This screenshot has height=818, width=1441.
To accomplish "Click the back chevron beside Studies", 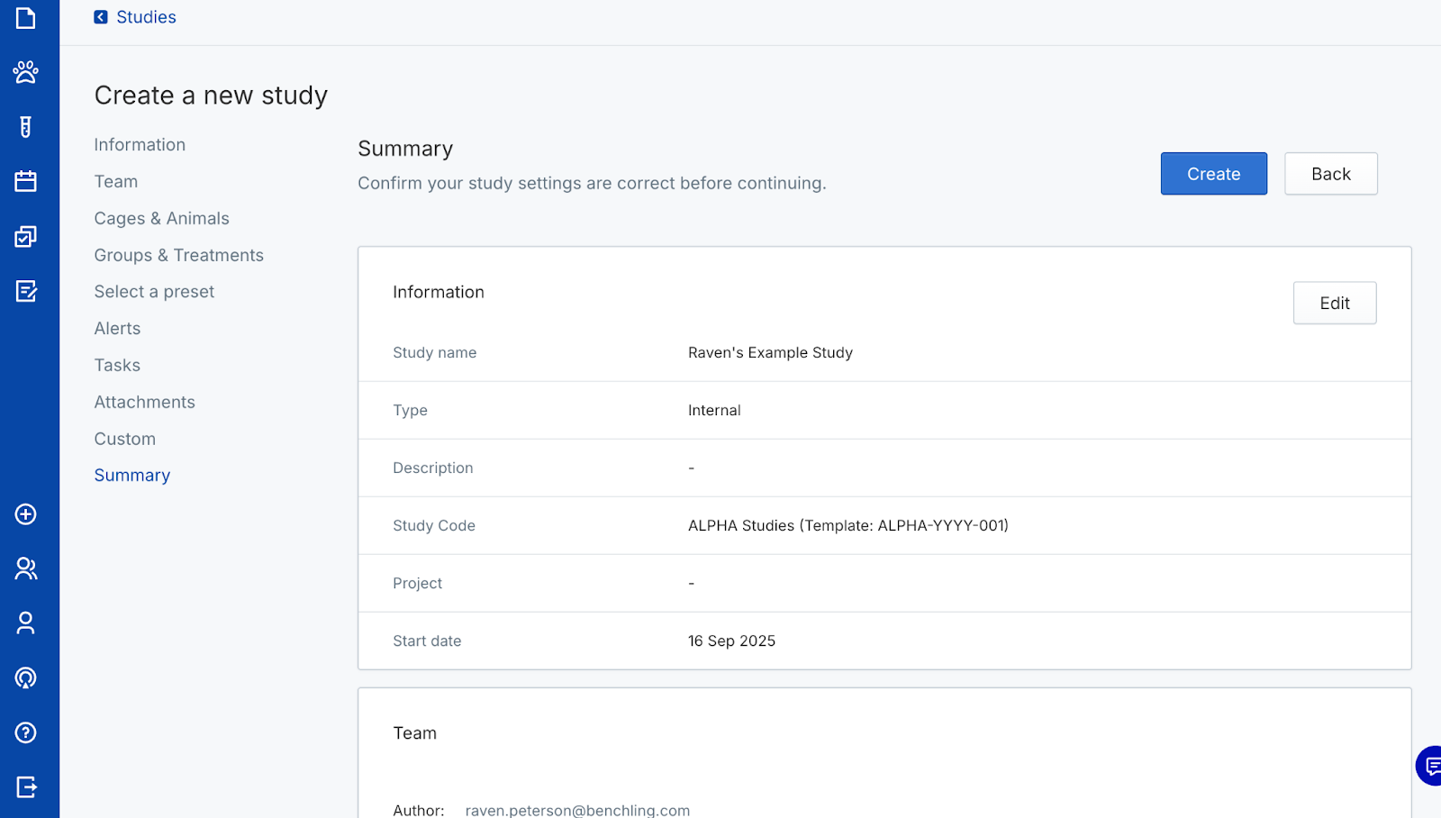I will (101, 17).
